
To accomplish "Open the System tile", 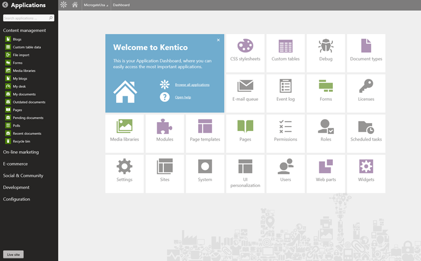I will (x=205, y=174).
